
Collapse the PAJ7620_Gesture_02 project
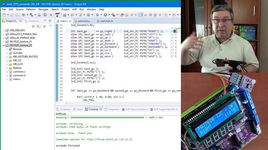(4, 45)
